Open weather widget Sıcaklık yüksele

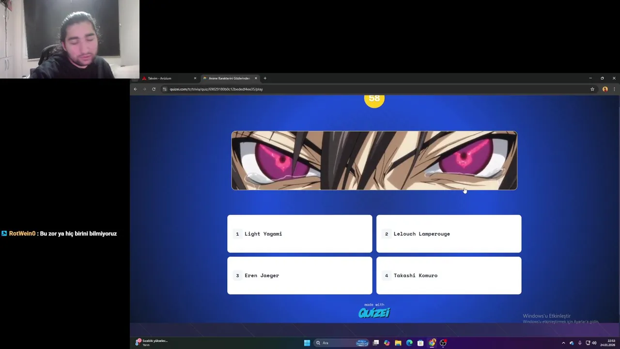point(152,343)
